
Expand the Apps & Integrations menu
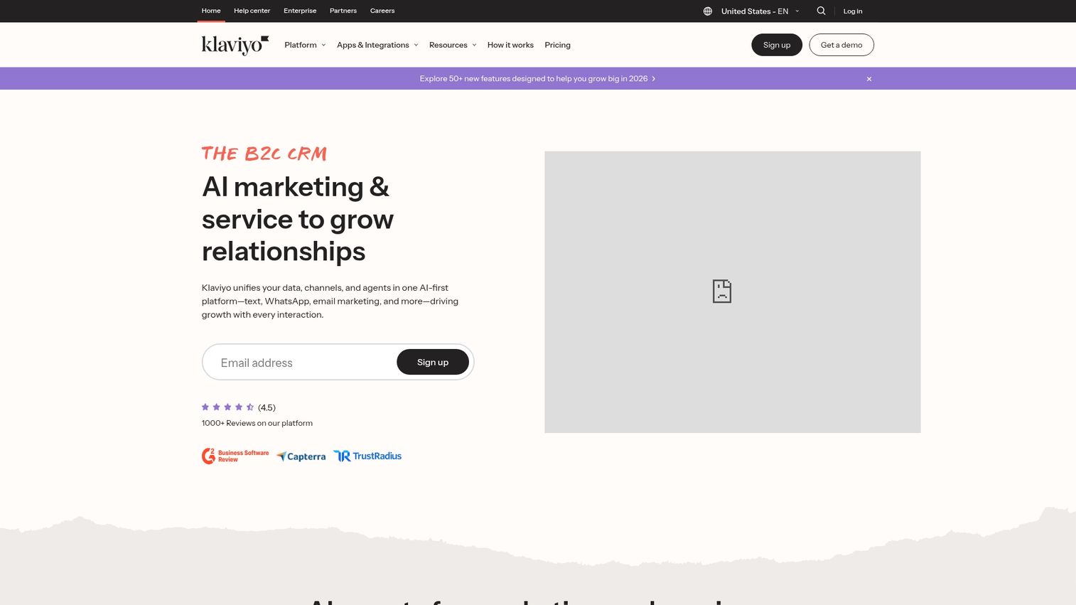[377, 45]
